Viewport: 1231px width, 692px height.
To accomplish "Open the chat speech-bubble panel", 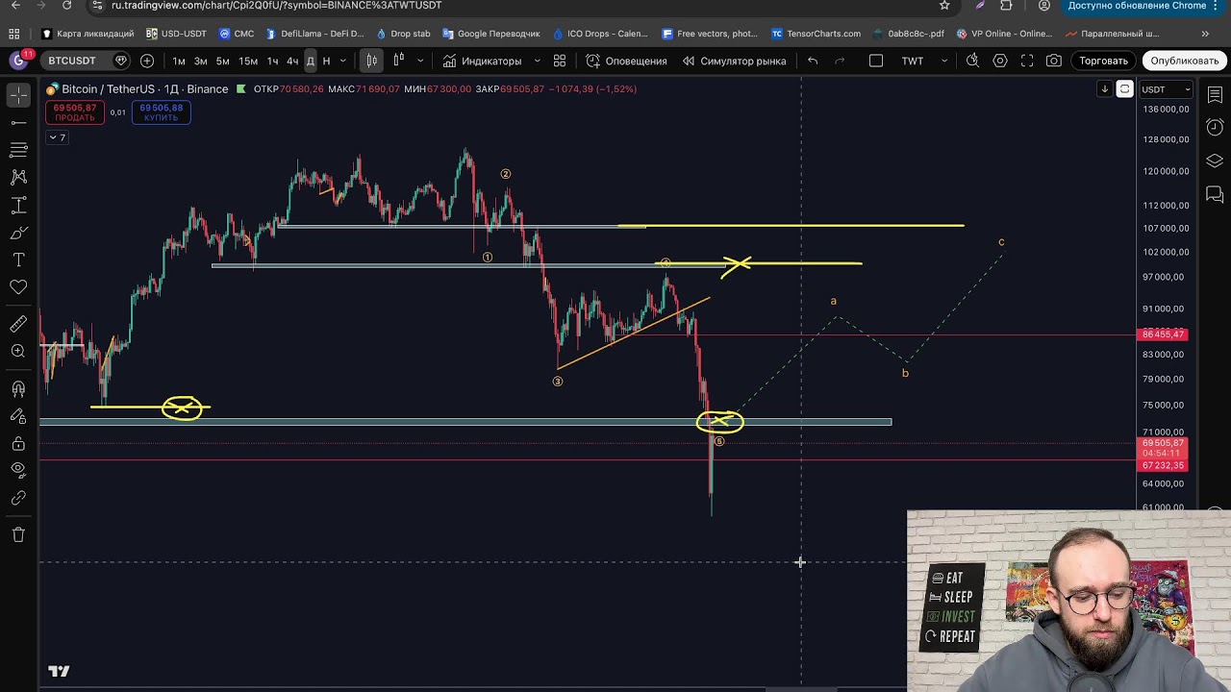I will point(1215,196).
